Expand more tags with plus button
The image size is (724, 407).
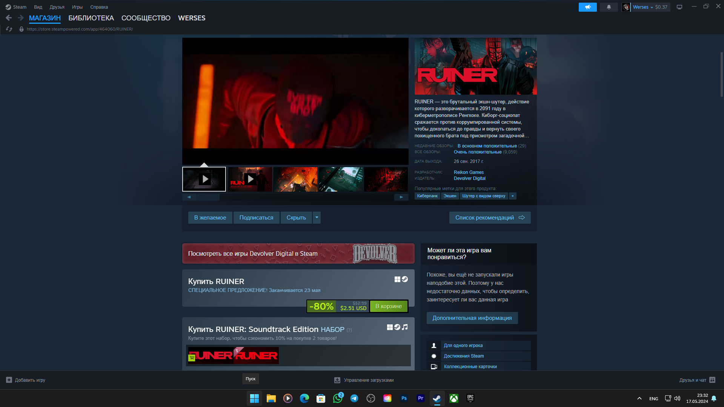tap(512, 196)
